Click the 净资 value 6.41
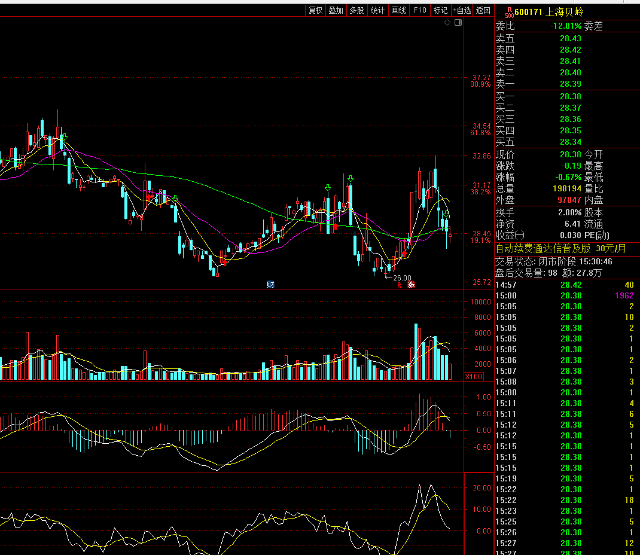 (572, 224)
